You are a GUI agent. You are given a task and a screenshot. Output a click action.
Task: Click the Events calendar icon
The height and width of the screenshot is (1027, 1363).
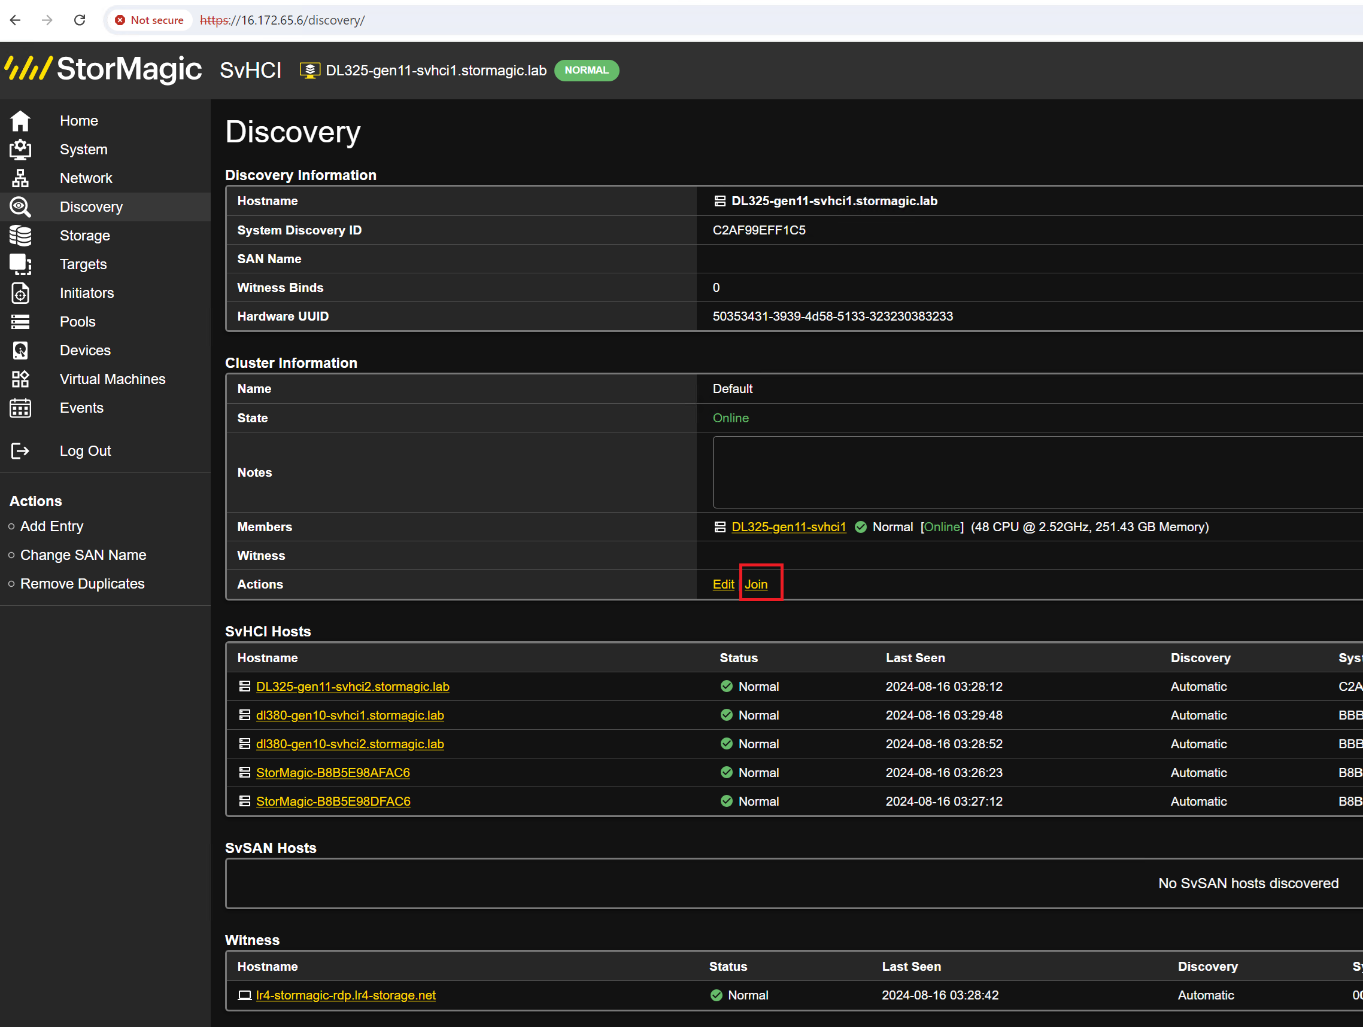[x=20, y=407]
